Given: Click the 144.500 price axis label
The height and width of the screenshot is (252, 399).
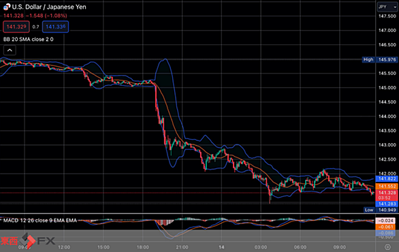Looking at the screenshot, I should [387, 102].
